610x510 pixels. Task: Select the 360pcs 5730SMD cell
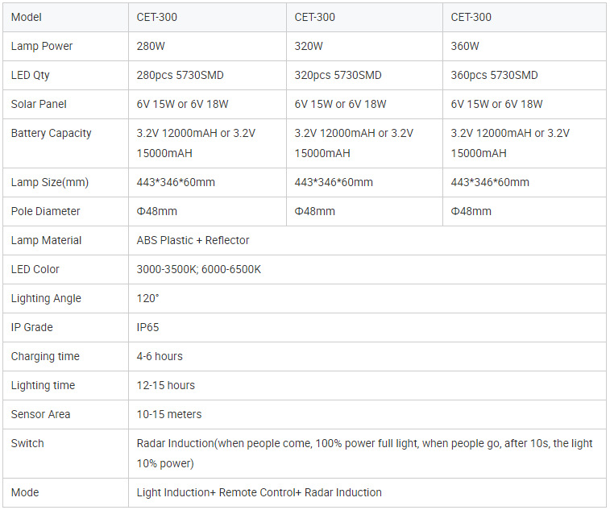(525, 75)
